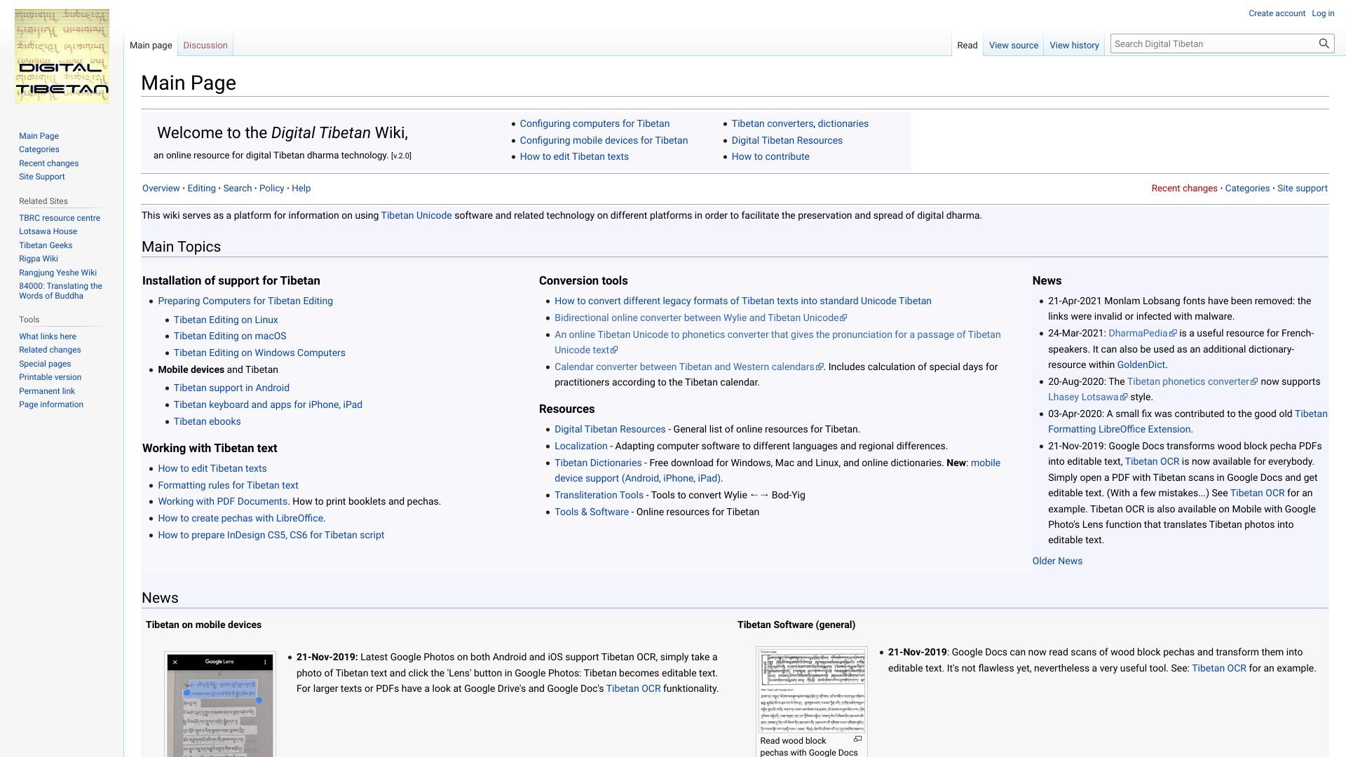Open Configuring mobile devices for Tibetan
The image size is (1346, 757).
tap(604, 140)
